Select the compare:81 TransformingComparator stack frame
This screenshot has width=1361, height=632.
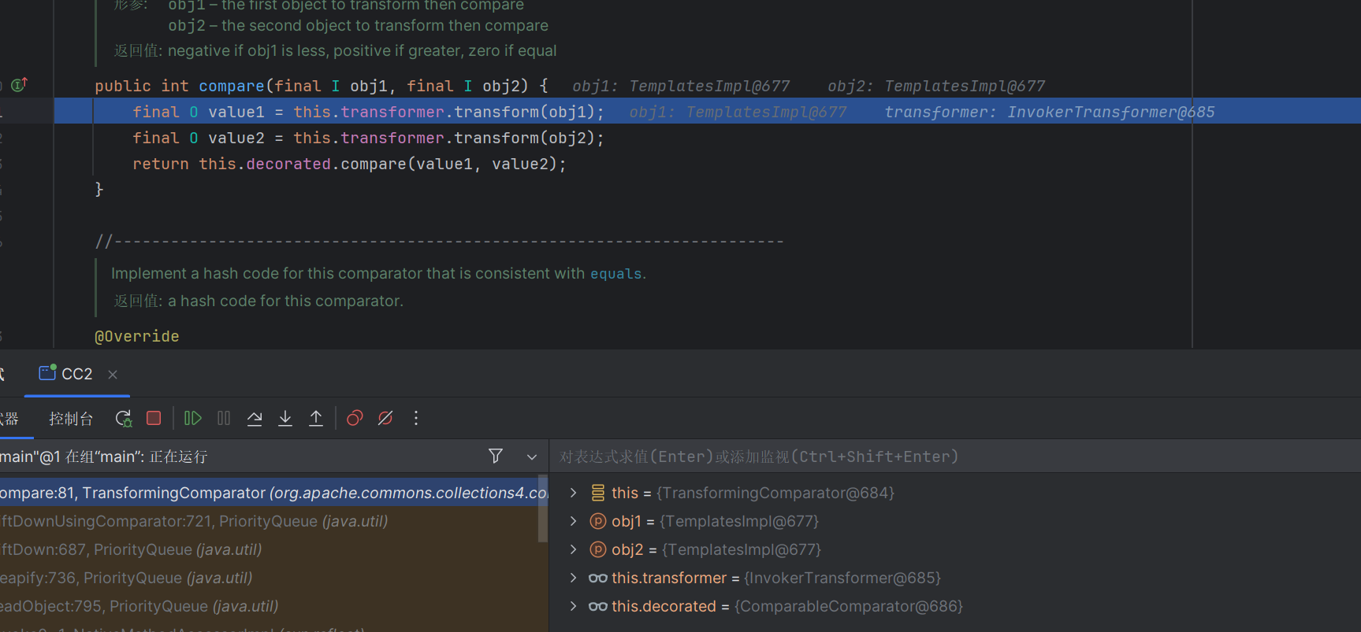[x=269, y=493]
